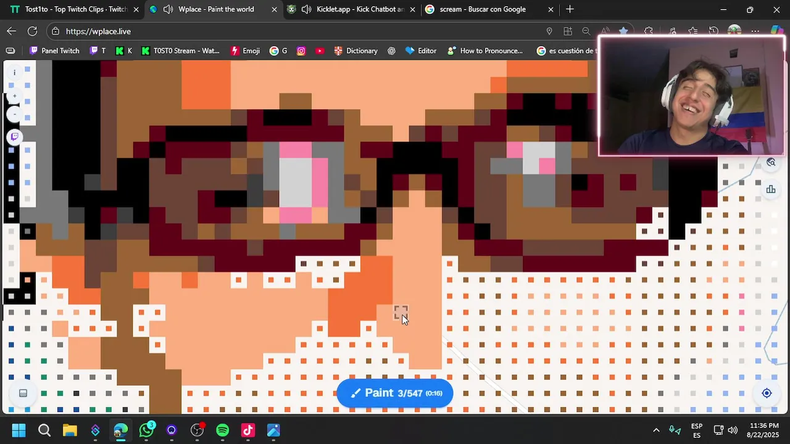Viewport: 790px width, 444px height.
Task: Open the Dictionary bookmark
Action: (x=355, y=51)
